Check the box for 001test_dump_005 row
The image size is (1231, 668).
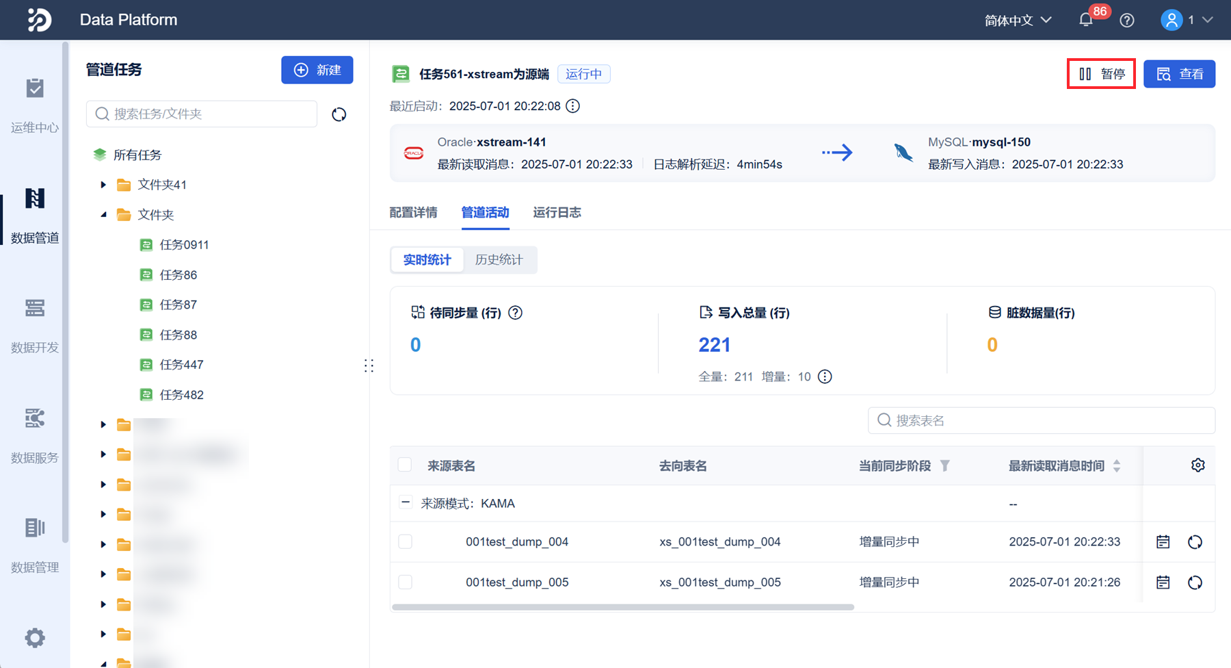click(405, 582)
